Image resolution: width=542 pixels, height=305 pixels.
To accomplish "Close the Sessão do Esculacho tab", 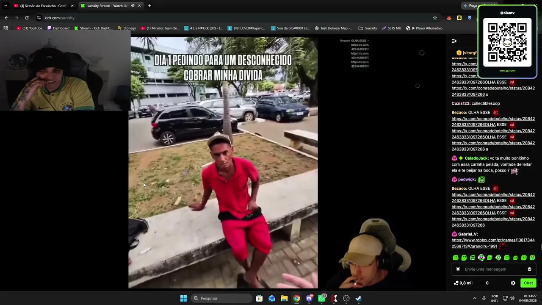I will coord(72,6).
